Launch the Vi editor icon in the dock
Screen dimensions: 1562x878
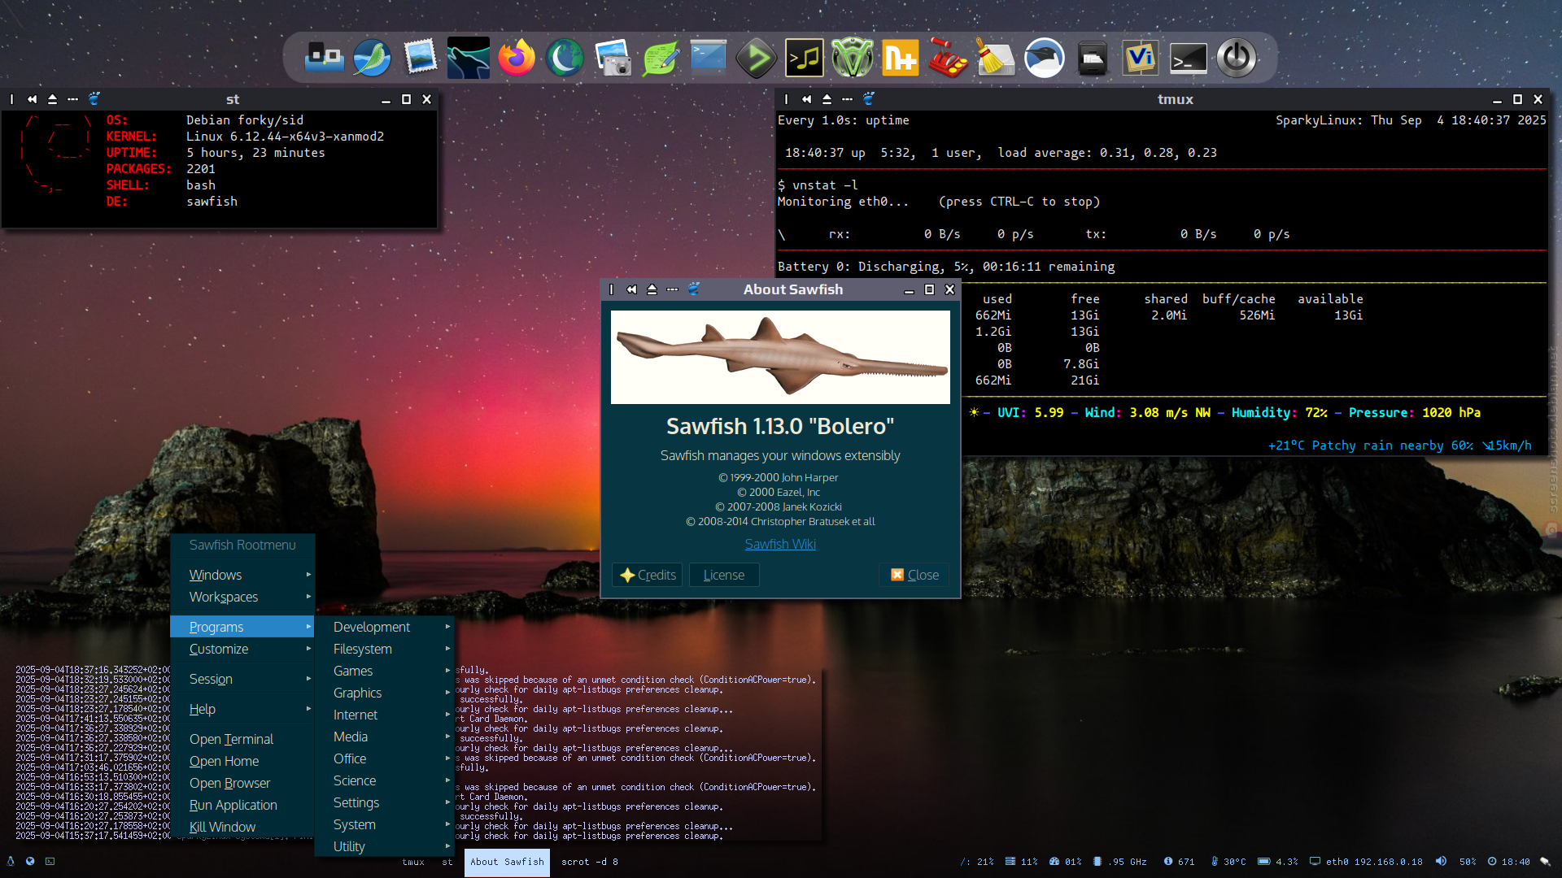[1141, 59]
